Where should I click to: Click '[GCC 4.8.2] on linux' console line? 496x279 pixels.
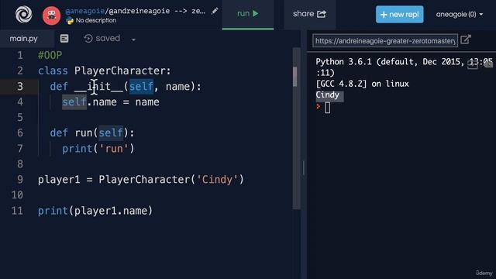pyautogui.click(x=362, y=84)
